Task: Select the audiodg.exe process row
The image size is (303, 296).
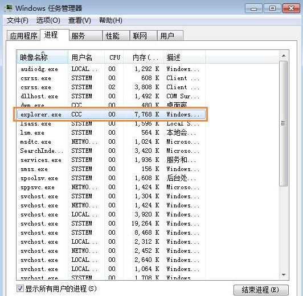Action: pyautogui.click(x=111, y=69)
